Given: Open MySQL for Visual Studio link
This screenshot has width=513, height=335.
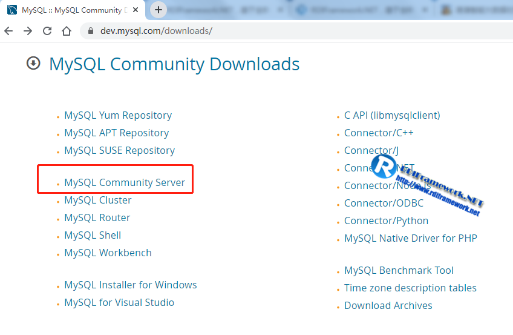Looking at the screenshot, I should click(x=119, y=302).
